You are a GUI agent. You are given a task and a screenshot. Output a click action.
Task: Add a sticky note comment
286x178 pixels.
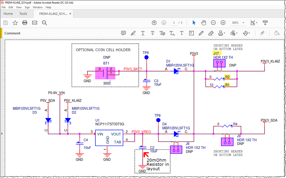(124, 33)
